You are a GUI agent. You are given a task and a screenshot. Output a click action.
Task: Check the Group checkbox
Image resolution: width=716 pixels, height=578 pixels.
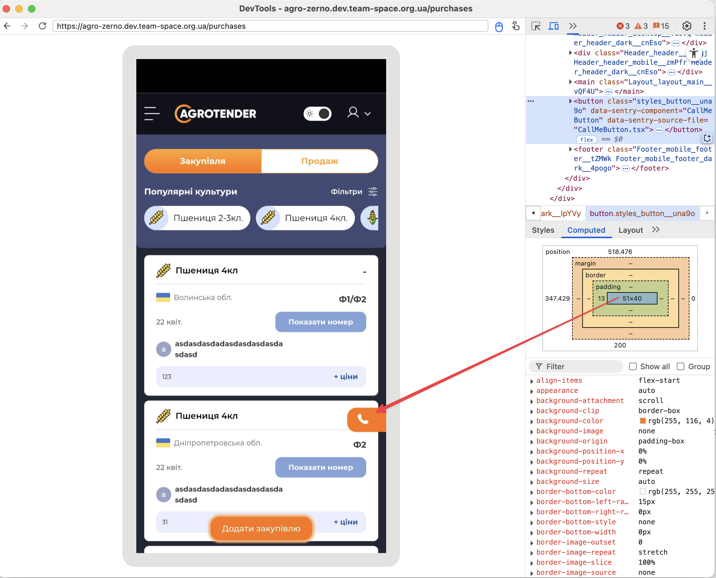point(681,366)
